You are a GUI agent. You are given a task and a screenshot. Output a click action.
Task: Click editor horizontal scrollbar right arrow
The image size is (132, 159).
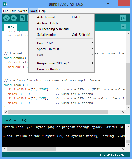pos(123,112)
